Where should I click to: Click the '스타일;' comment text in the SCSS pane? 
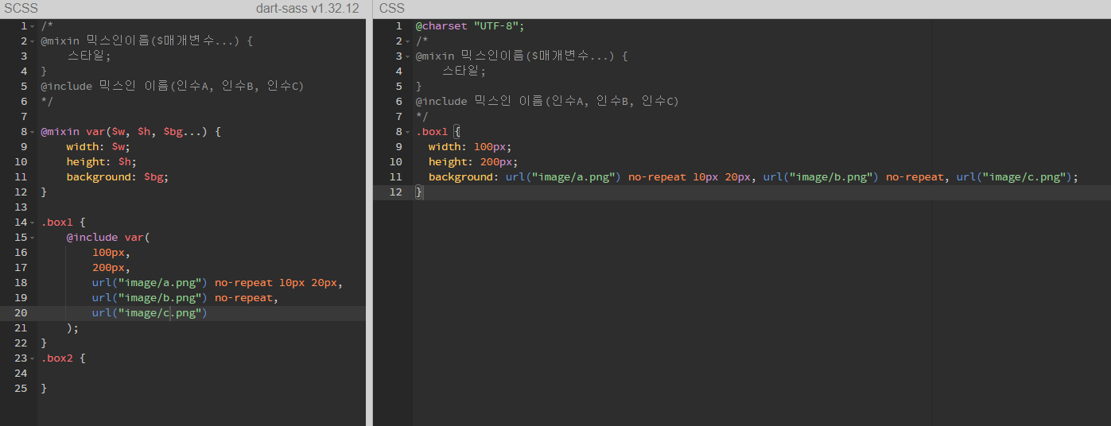(x=89, y=56)
